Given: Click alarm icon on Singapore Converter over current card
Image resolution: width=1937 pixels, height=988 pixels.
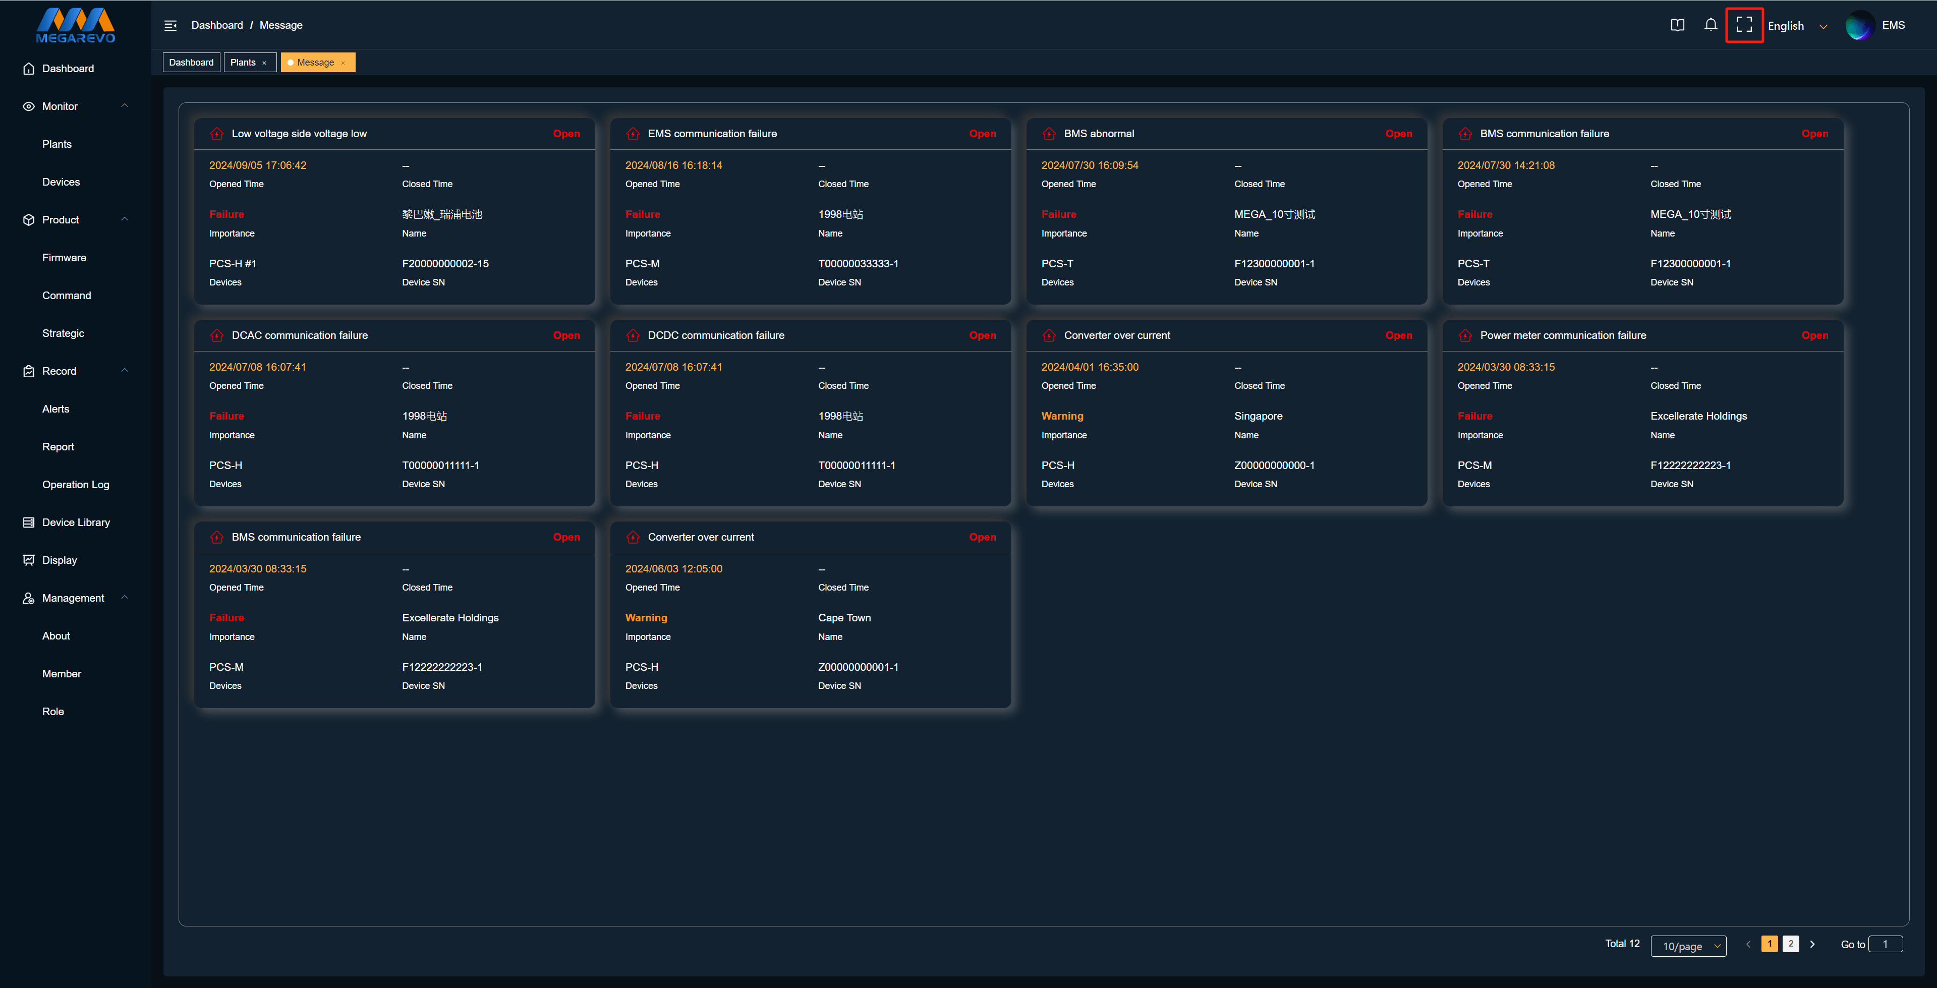Looking at the screenshot, I should (x=1049, y=335).
